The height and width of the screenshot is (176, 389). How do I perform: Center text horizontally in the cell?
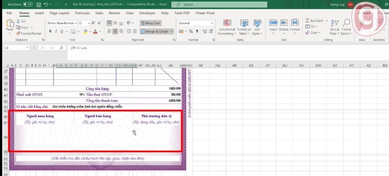point(115,31)
